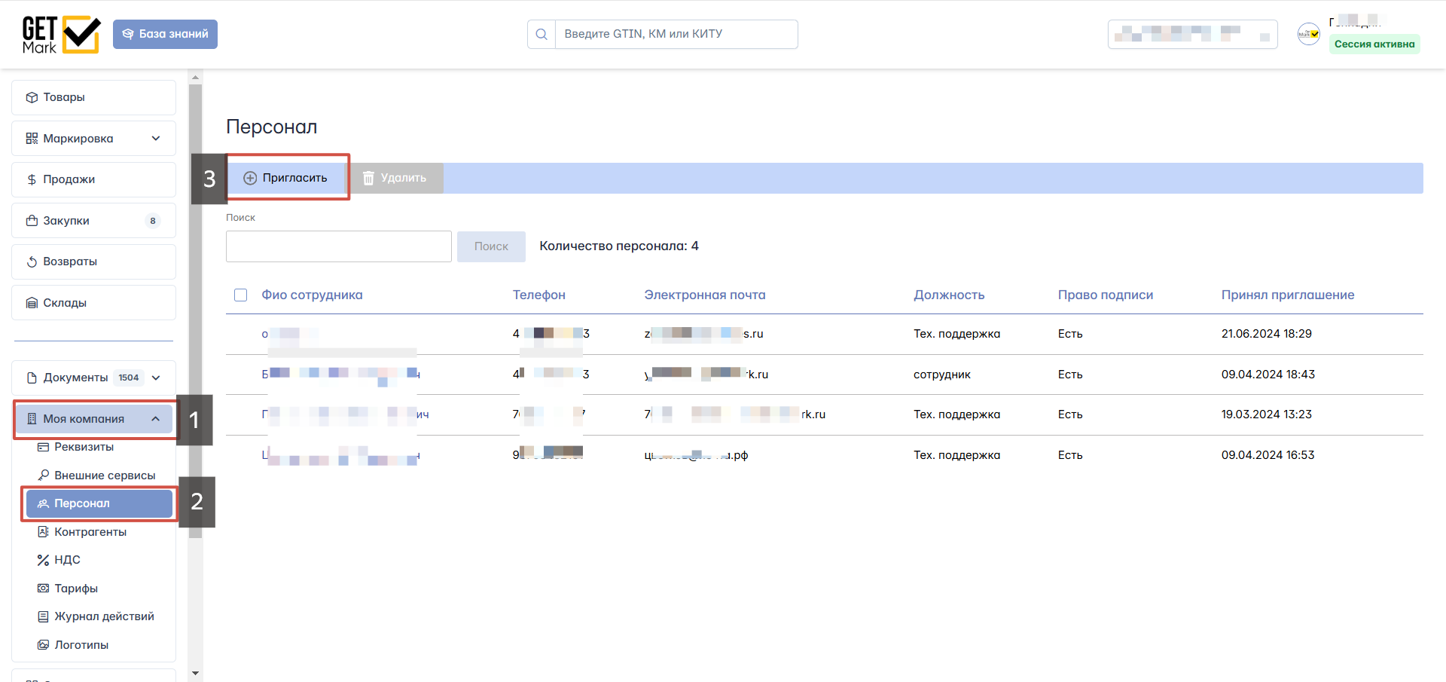1446x682 pixels.
Task: Click the date 19.03.2024 13:23
Action: [x=1267, y=414]
